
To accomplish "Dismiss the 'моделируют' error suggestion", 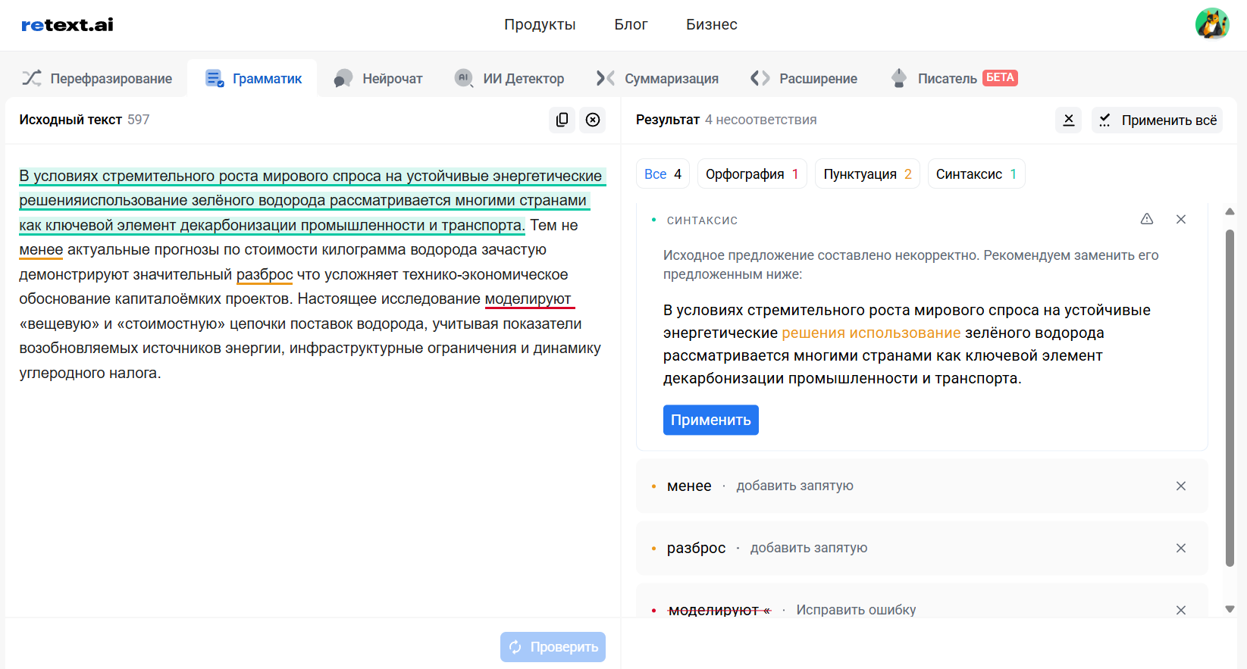I will point(1180,610).
